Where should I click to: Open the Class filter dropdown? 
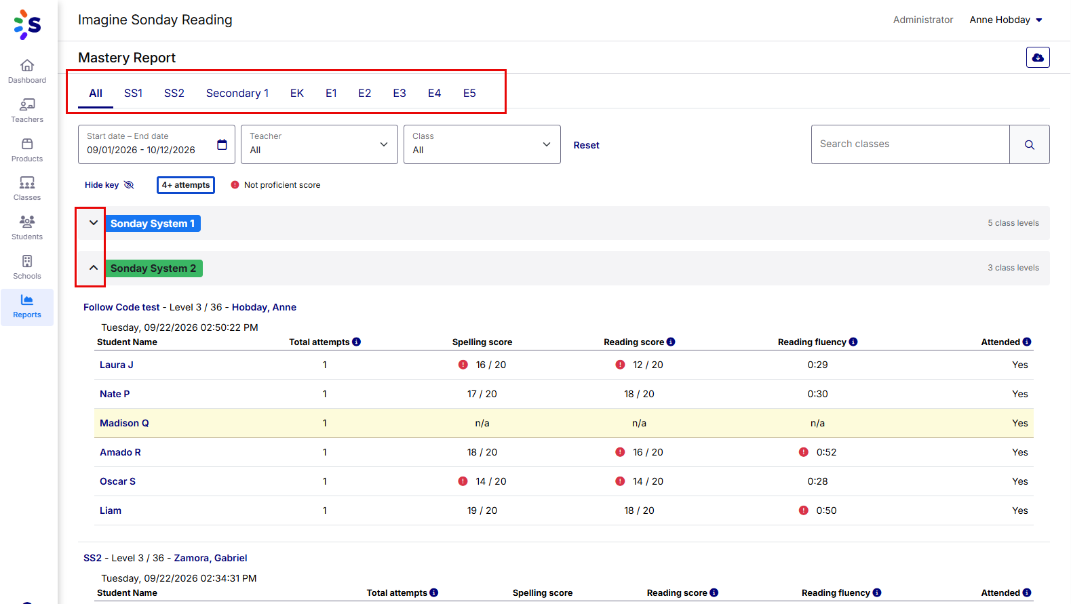tap(482, 144)
